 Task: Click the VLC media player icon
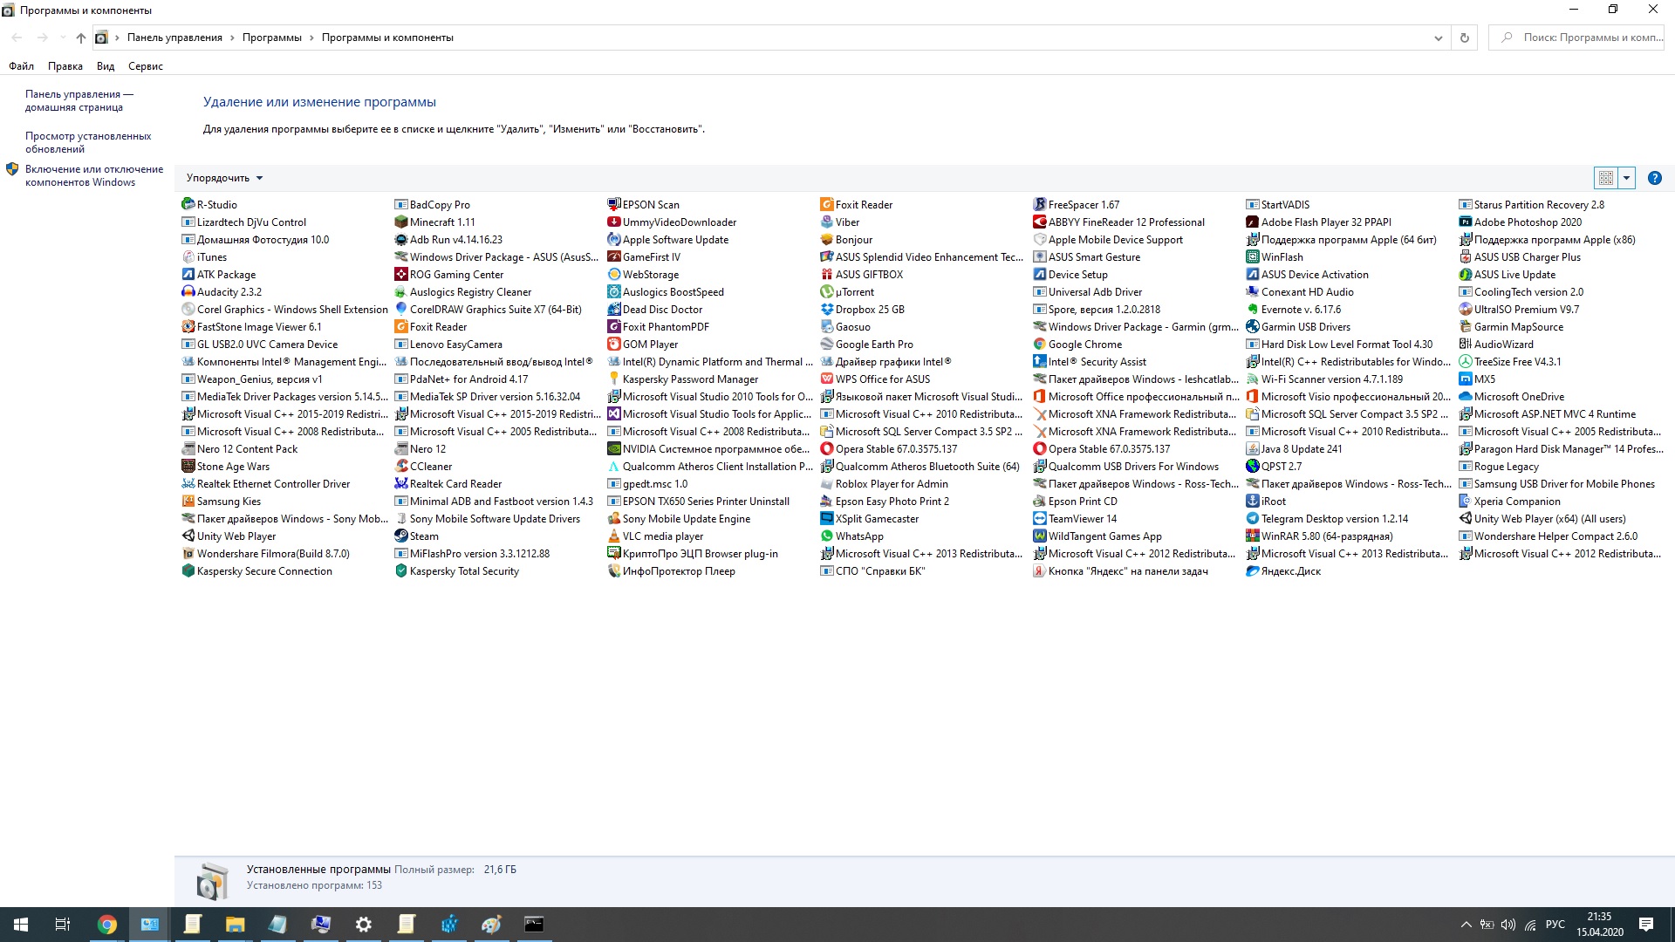(x=613, y=536)
